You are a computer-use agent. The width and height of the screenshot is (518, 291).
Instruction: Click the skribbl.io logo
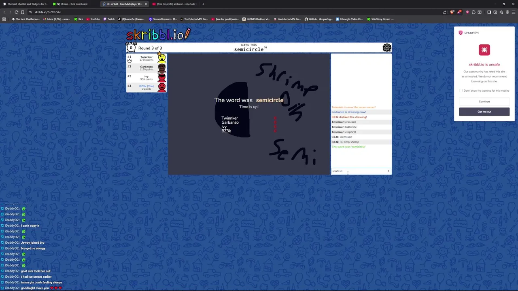tap(158, 34)
